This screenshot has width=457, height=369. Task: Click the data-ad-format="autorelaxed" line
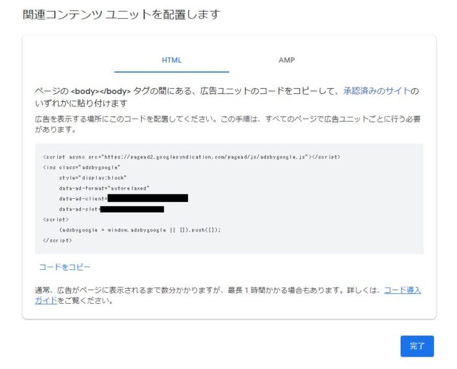pyautogui.click(x=104, y=188)
